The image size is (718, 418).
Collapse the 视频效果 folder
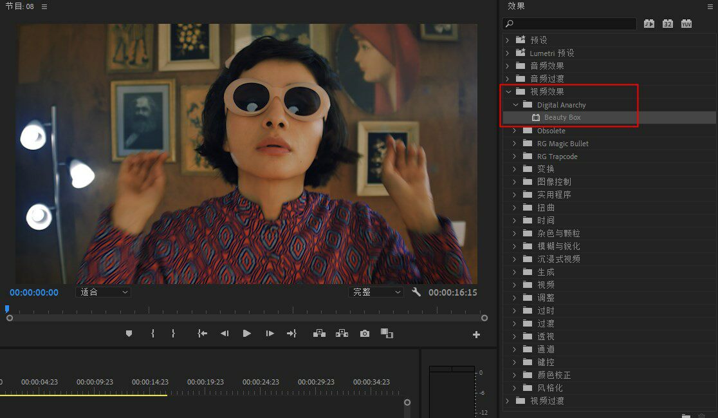508,92
